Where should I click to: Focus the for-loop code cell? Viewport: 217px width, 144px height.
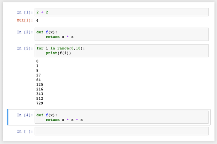(122, 51)
